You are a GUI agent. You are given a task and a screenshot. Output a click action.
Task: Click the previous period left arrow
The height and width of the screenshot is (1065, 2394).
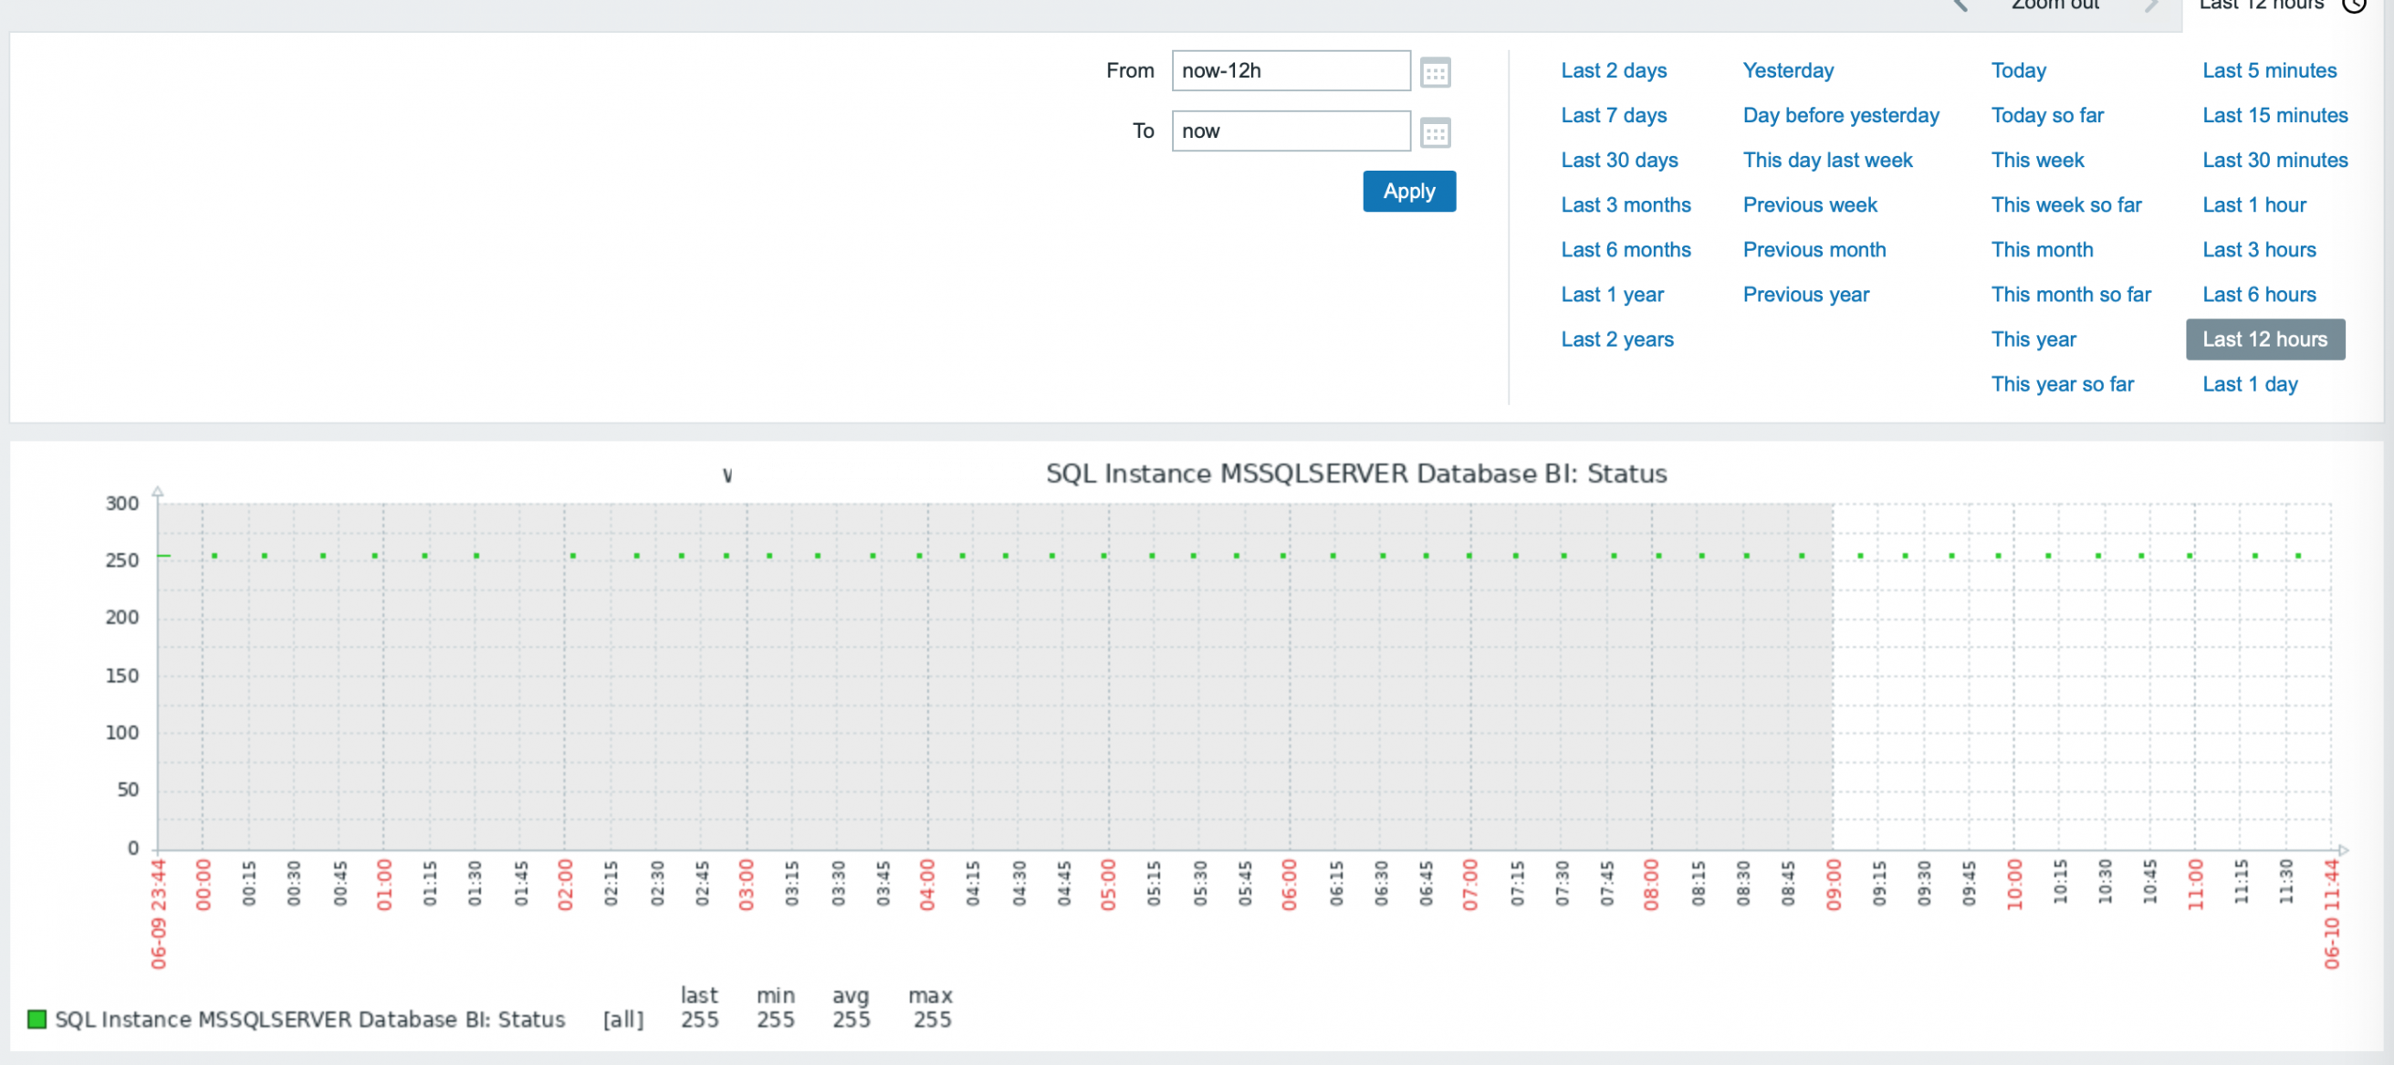tap(1960, 5)
